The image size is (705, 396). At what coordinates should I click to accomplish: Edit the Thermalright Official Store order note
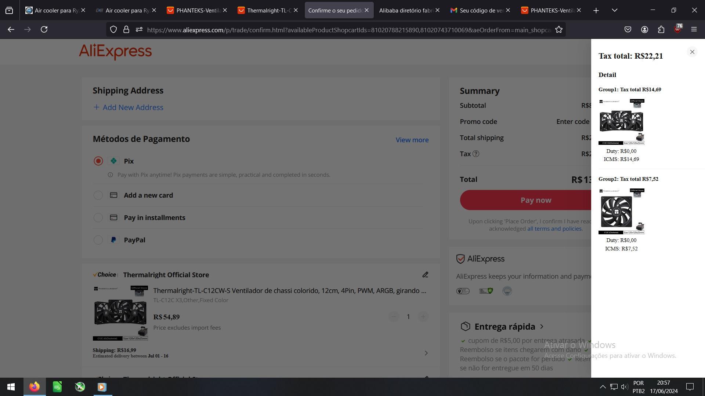pyautogui.click(x=425, y=275)
